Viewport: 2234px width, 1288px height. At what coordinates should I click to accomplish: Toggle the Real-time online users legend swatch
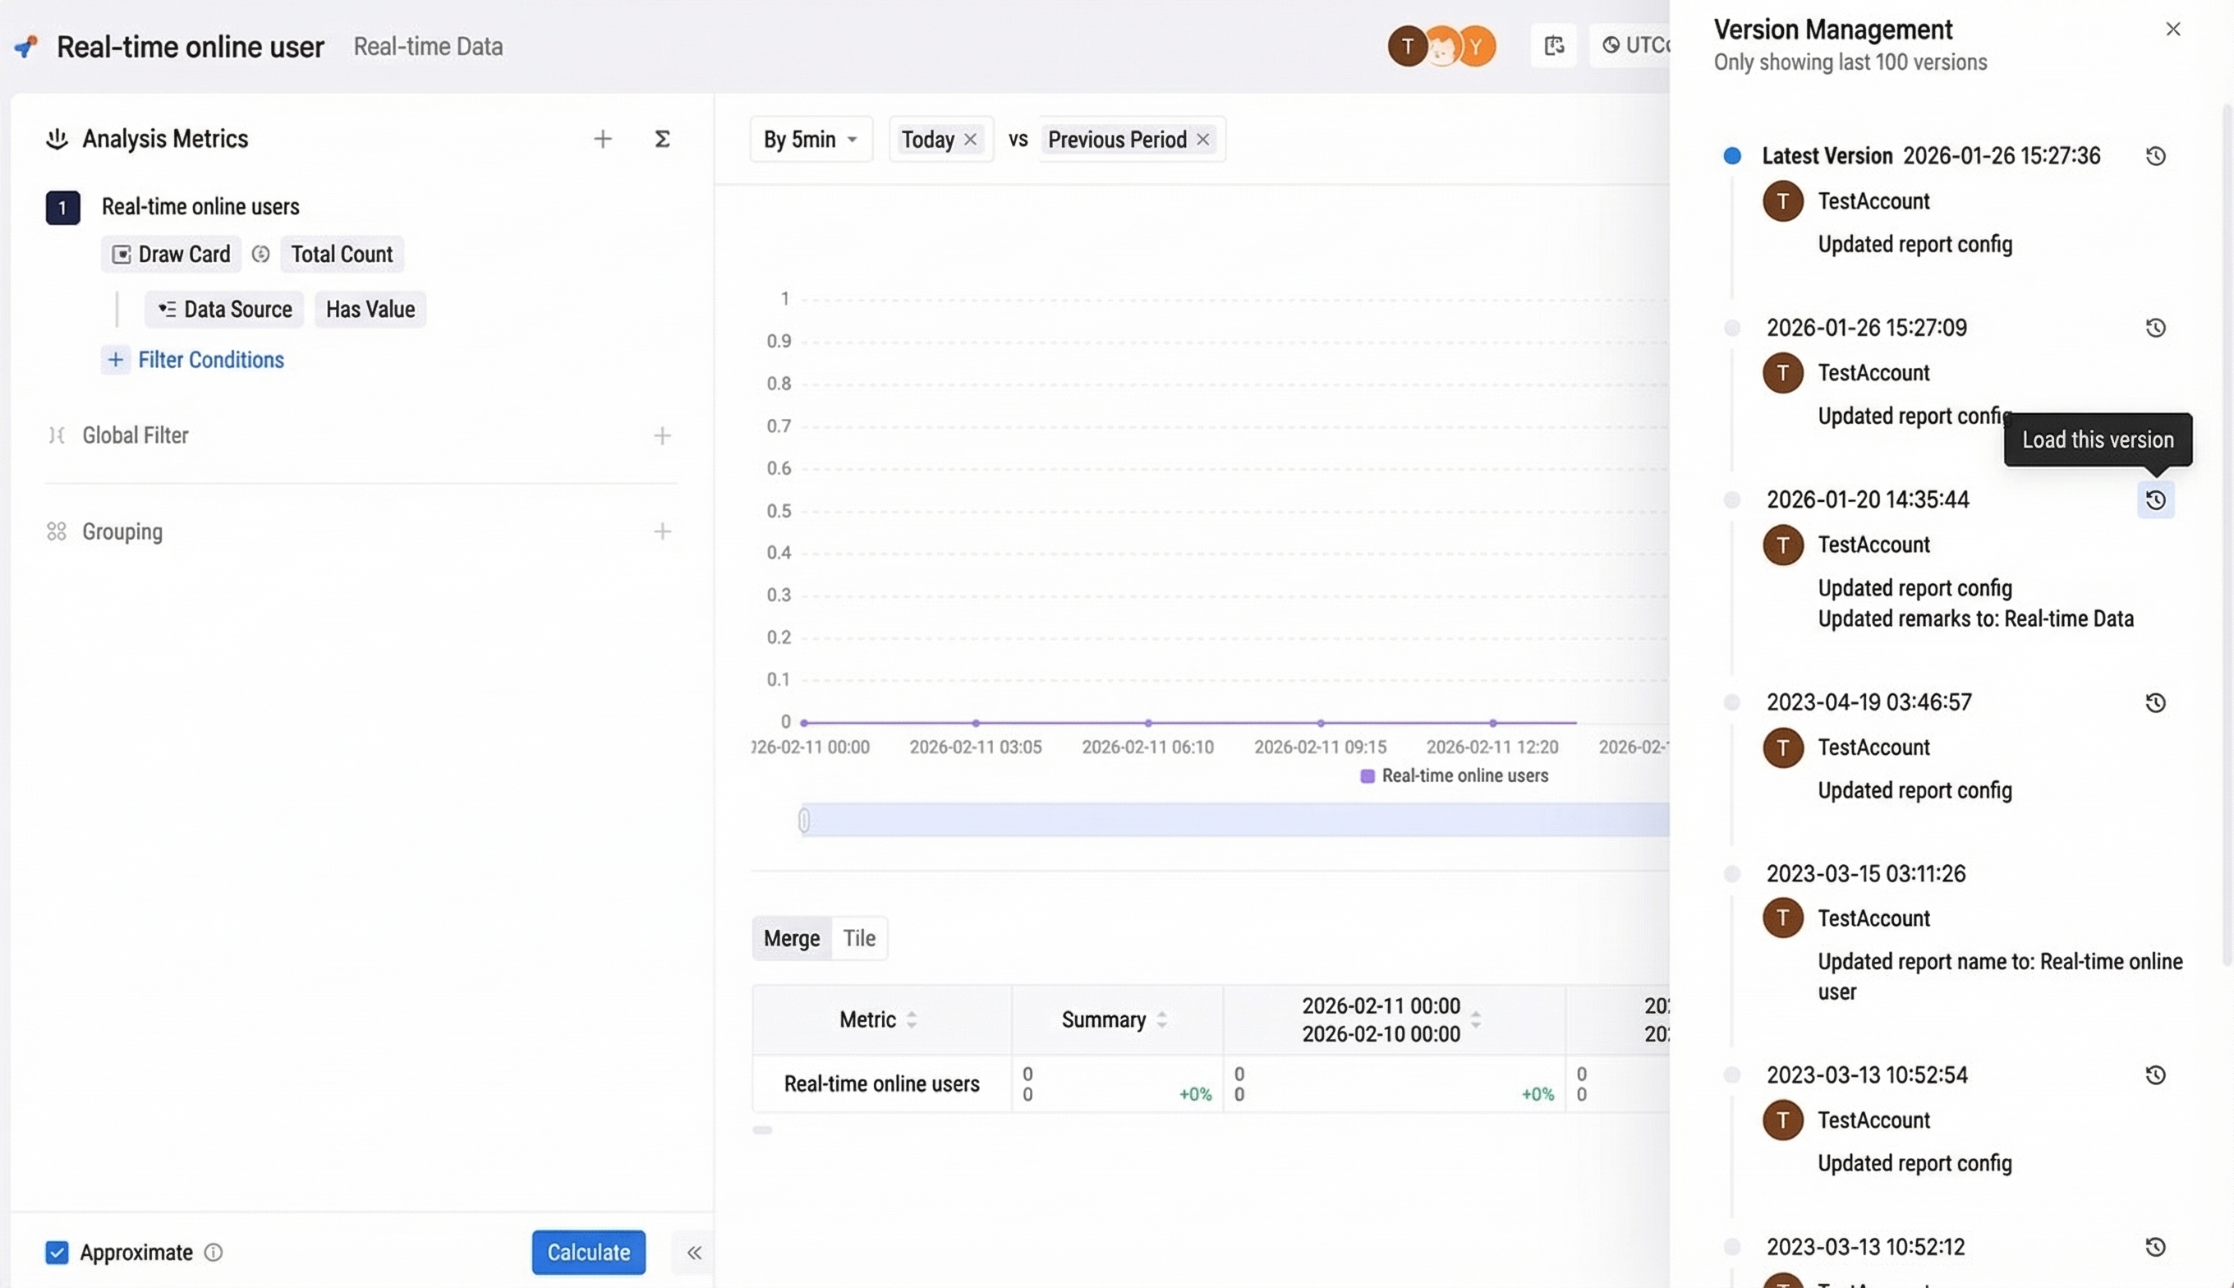pos(1367,775)
